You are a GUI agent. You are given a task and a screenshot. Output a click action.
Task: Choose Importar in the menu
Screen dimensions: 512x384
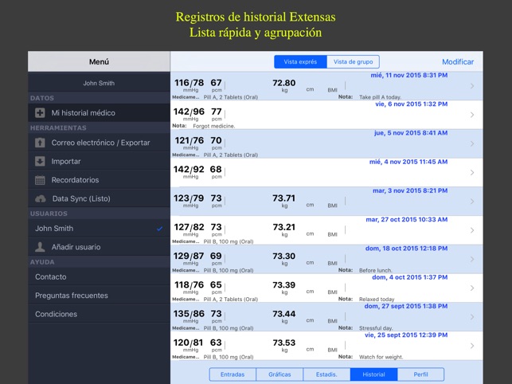point(99,161)
